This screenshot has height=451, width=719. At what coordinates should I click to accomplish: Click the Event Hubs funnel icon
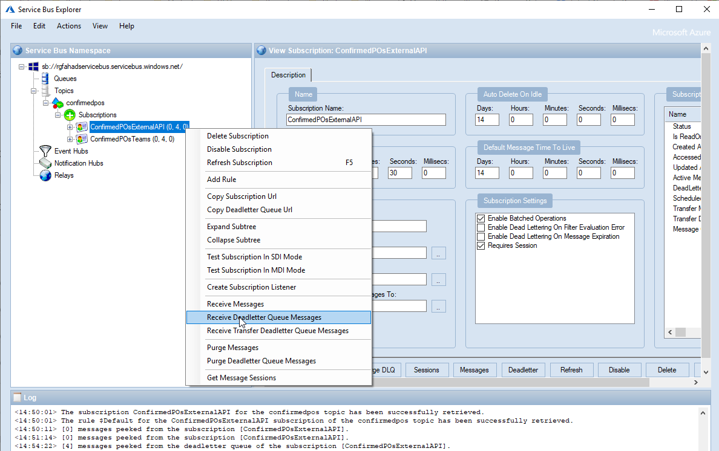pos(45,151)
